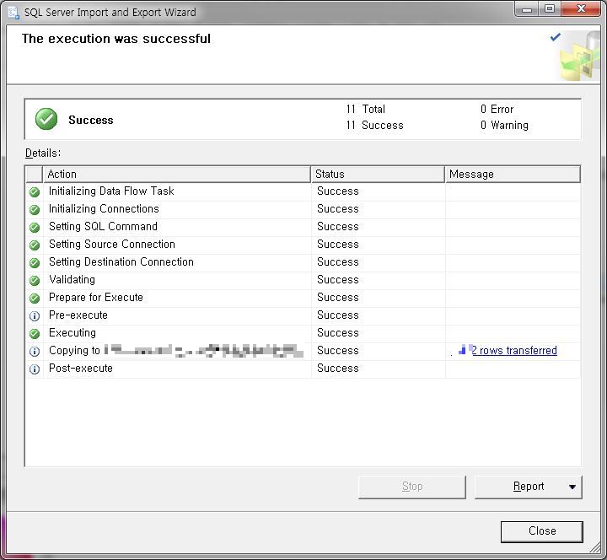Viewport: 607px width, 560px height.
Task: Click the green check next to Setting SQL Command
Action: click(35, 228)
